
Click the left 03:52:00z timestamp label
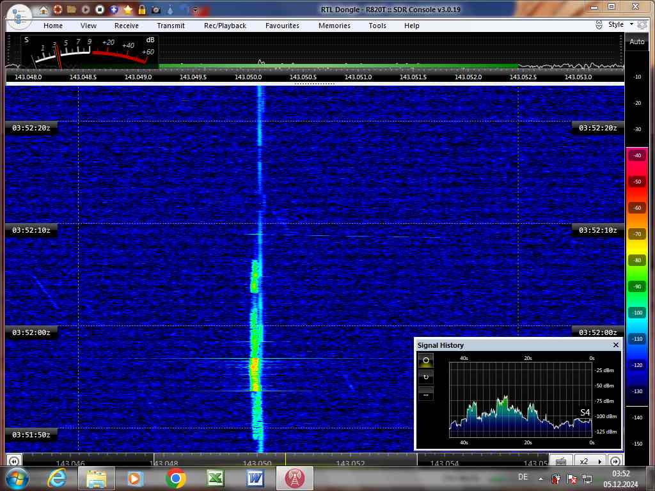pyautogui.click(x=31, y=332)
